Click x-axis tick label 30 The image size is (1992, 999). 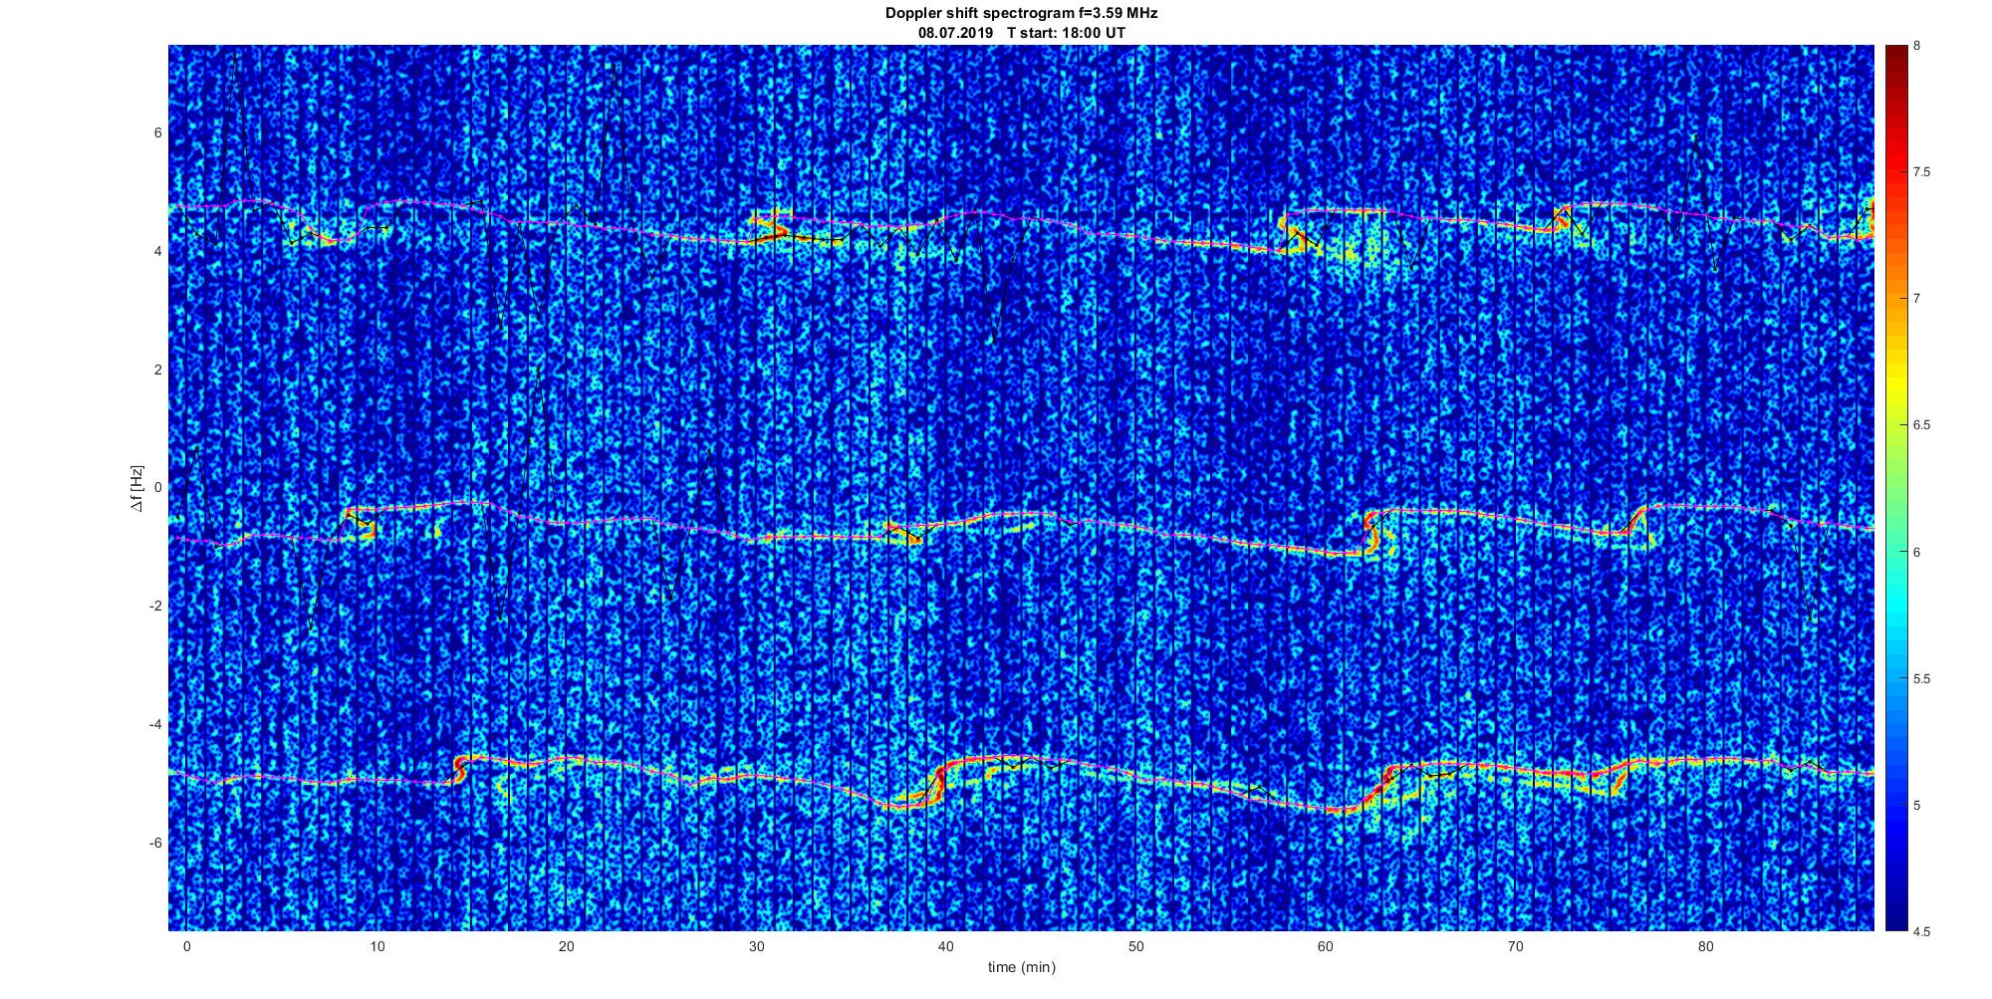click(756, 946)
